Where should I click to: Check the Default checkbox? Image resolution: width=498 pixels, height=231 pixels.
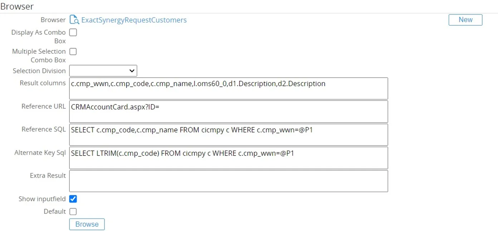coord(73,211)
